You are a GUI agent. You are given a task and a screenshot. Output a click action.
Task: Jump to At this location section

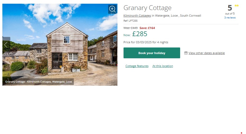[163, 66]
